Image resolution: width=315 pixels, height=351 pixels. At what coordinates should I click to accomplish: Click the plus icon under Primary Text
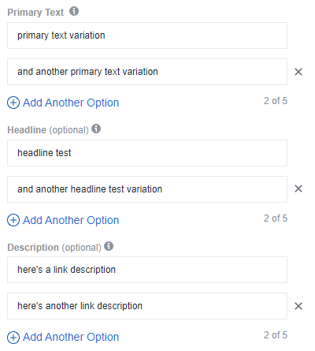(13, 103)
